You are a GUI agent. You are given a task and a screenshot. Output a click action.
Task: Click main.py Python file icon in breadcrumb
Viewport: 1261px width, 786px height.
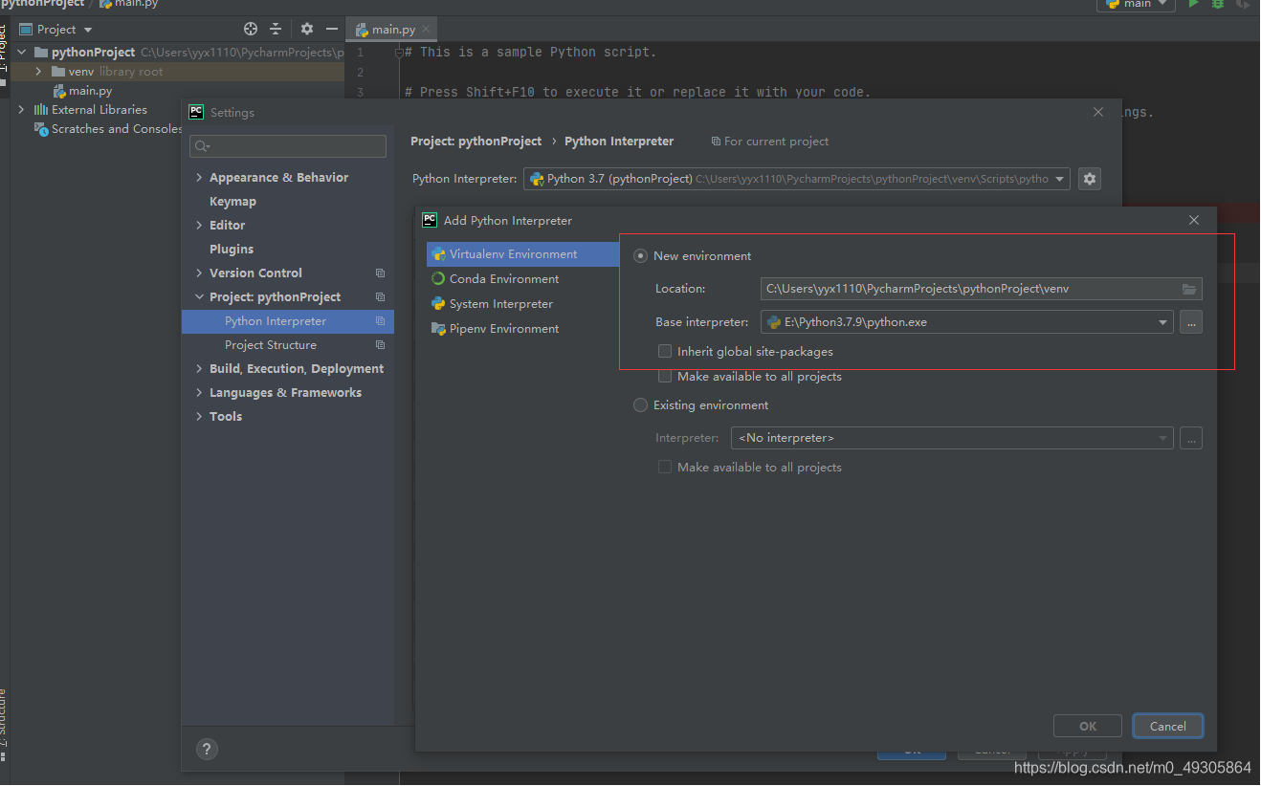coord(105,4)
